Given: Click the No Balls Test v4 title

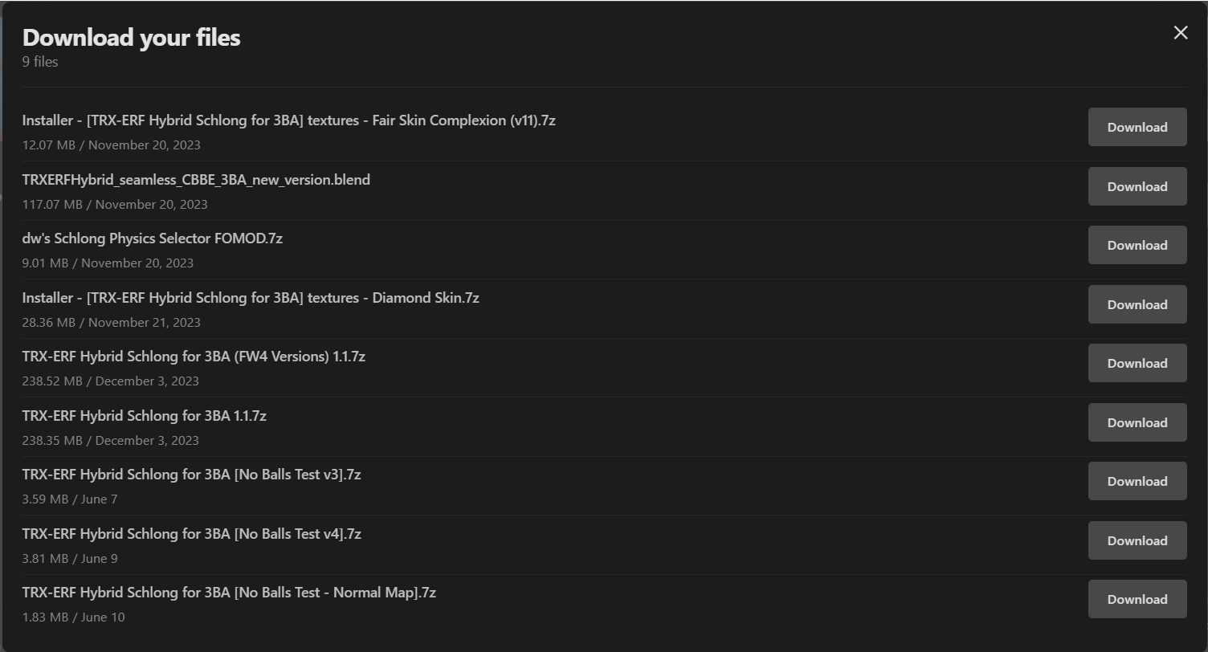Looking at the screenshot, I should tap(192, 534).
